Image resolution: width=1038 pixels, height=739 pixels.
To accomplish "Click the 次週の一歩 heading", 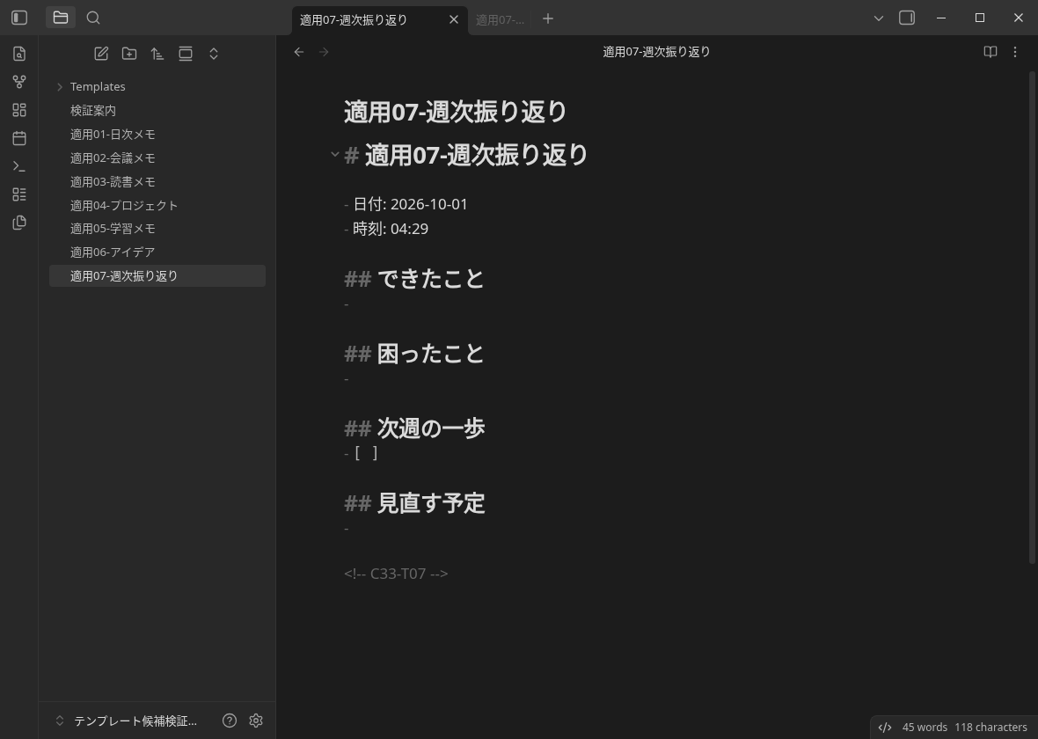I will [x=414, y=428].
